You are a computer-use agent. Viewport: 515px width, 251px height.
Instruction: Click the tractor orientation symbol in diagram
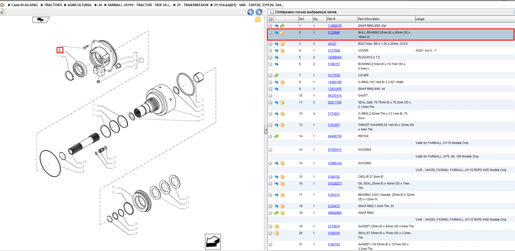coord(41,20)
